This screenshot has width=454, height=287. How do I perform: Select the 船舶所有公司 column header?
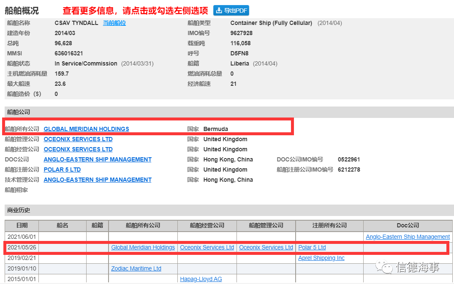pyautogui.click(x=143, y=226)
